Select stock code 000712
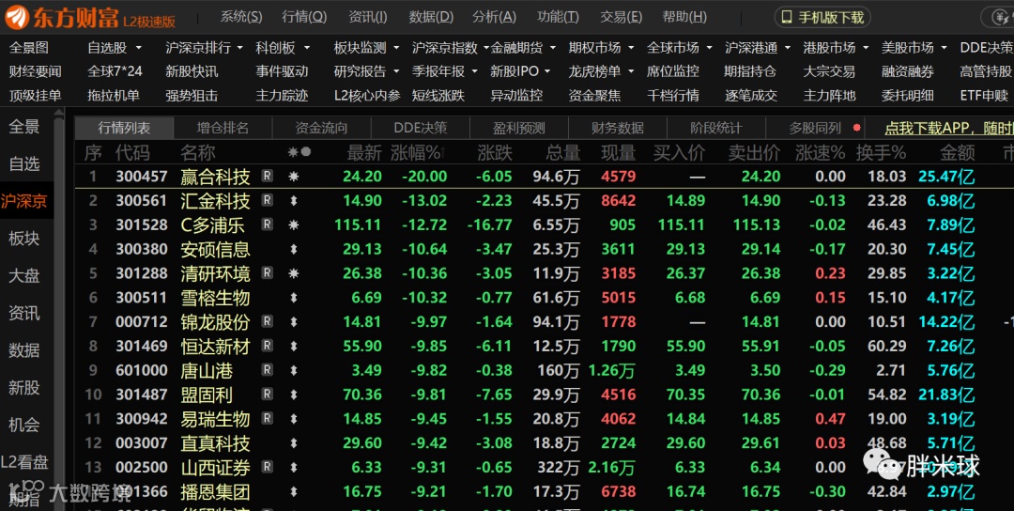 (x=142, y=321)
